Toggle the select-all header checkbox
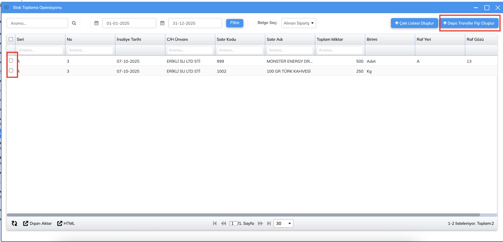The image size is (503, 242). pos(11,39)
